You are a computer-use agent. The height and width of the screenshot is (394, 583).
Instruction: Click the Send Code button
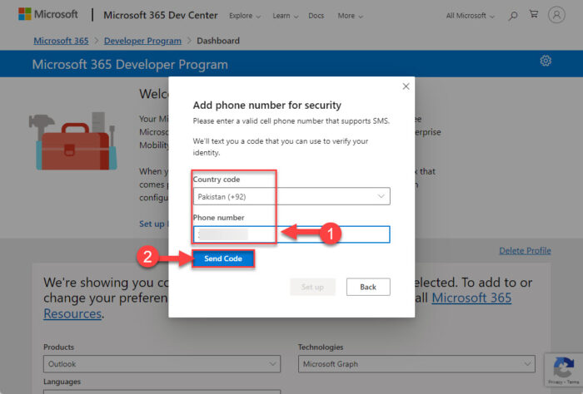click(x=223, y=259)
